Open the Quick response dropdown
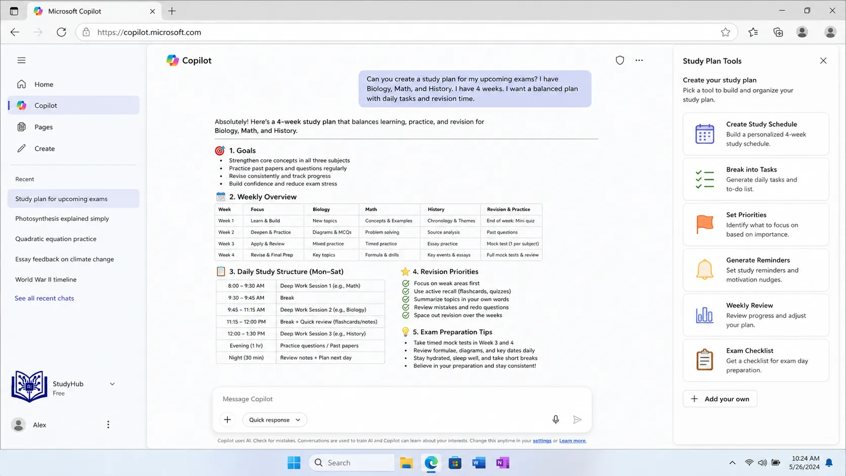The height and width of the screenshot is (476, 846). [275, 420]
